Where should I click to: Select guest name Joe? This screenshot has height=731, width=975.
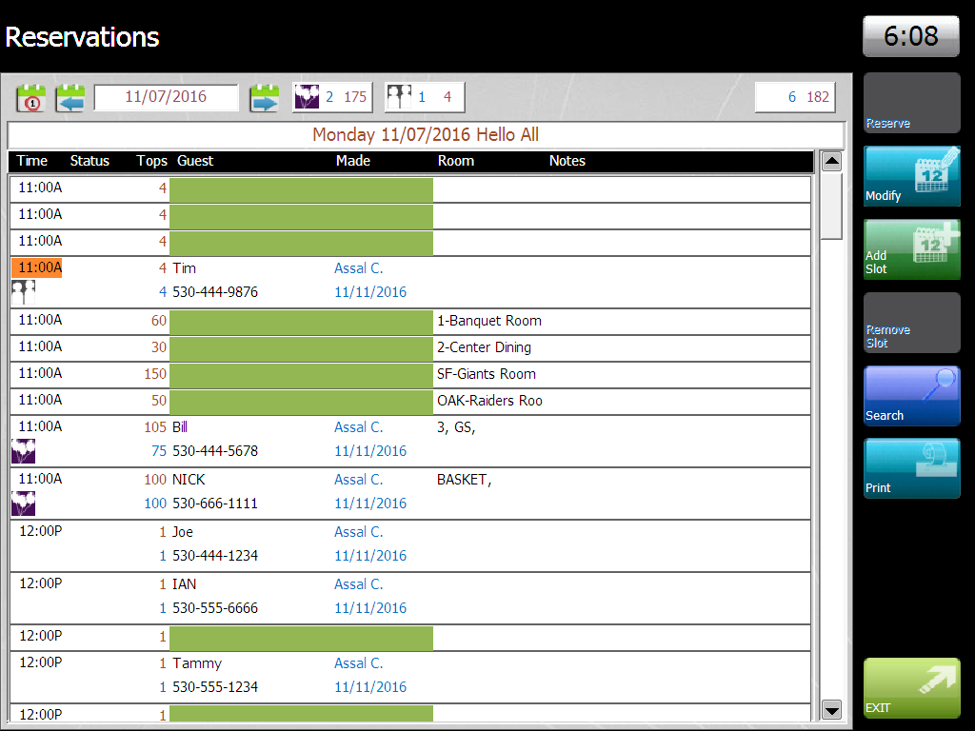click(x=183, y=532)
